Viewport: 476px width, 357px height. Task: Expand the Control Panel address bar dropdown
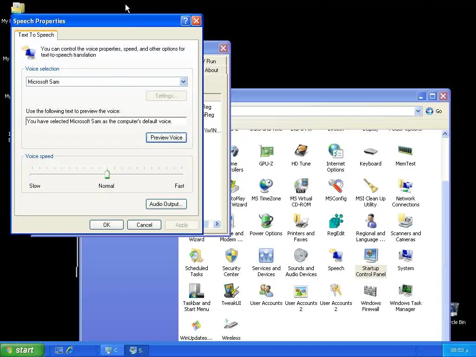pos(418,111)
